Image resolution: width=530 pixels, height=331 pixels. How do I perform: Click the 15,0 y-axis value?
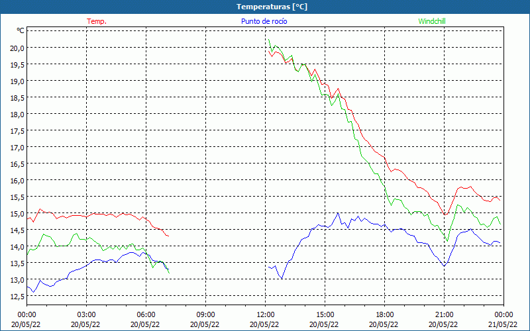click(17, 213)
